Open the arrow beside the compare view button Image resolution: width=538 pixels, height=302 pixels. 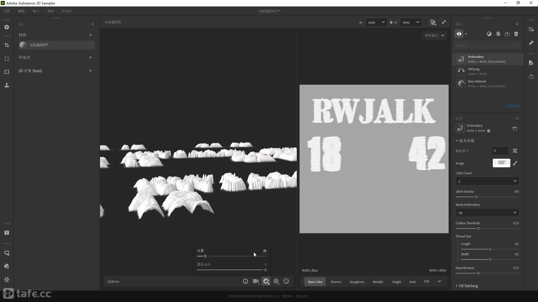[466, 34]
